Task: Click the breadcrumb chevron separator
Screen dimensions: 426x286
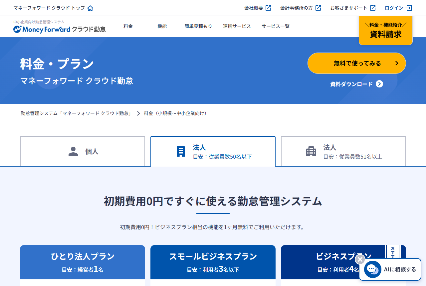Action: point(138,113)
